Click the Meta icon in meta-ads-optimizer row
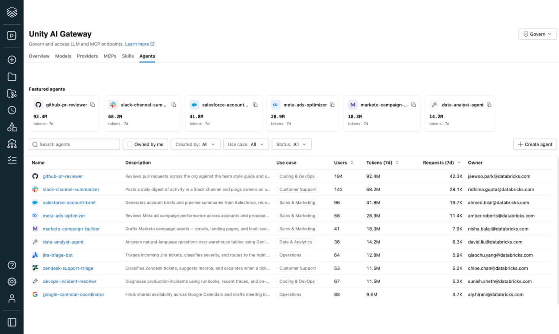The width and height of the screenshot is (559, 334). point(35,216)
